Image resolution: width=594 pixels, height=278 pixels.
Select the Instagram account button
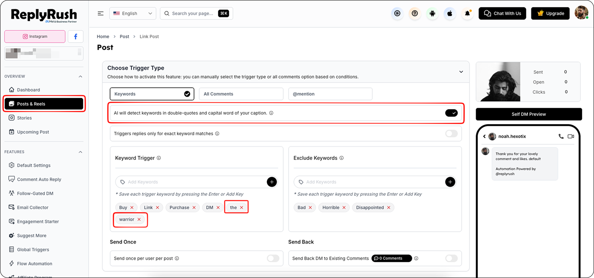tap(35, 36)
